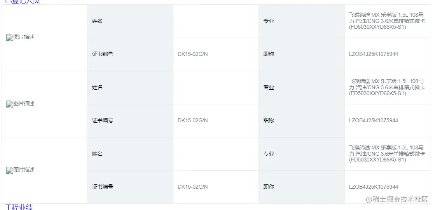The height and width of the screenshot is (210, 435).
Task: Select the first record's 姓名 label cell
Action: [98, 21]
